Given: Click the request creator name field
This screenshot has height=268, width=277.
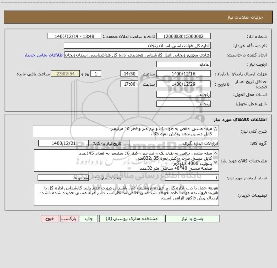Looking at the screenshot, I should 138,55.
